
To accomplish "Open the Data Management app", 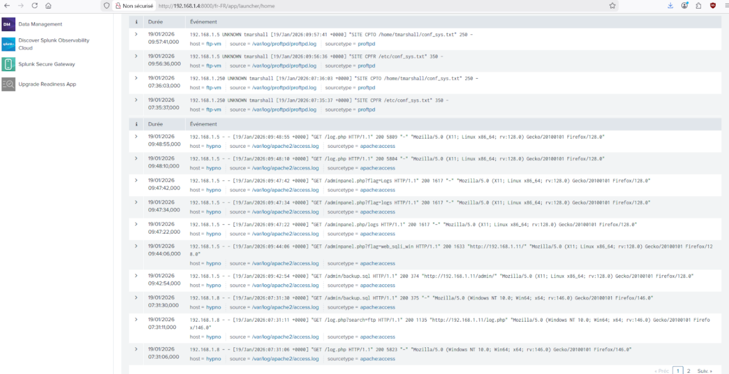I will (40, 24).
